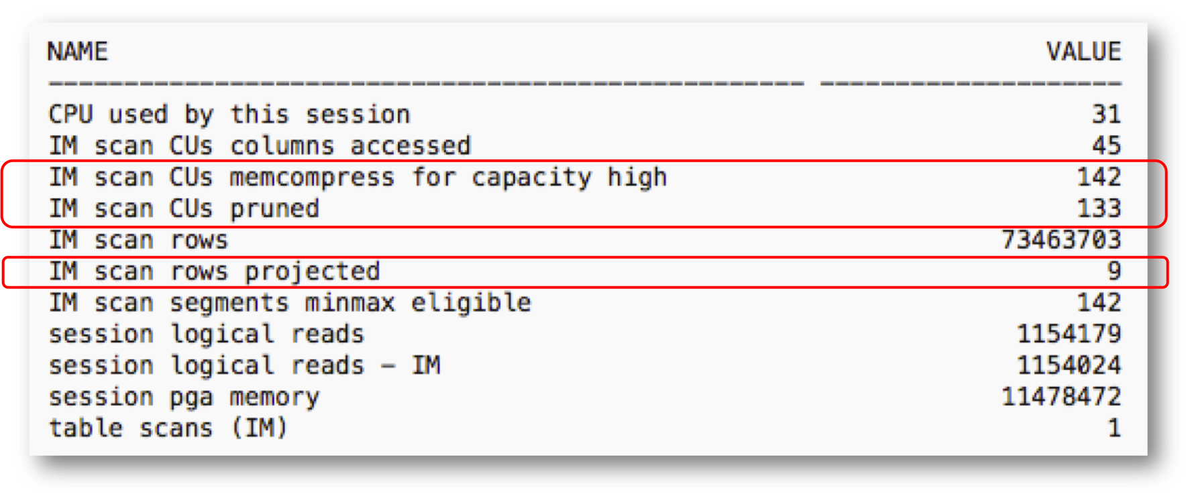Image resolution: width=1190 pixels, height=498 pixels.
Task: Click the value 45 for columns accessed
Action: tap(1106, 146)
